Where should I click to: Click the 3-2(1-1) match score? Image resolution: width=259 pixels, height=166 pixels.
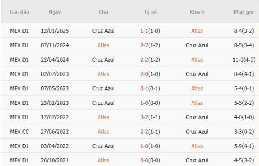click(x=150, y=117)
